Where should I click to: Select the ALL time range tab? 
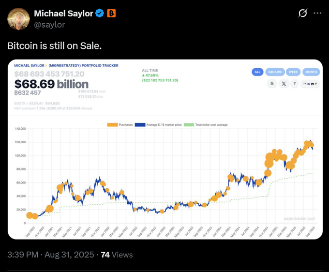click(x=257, y=72)
